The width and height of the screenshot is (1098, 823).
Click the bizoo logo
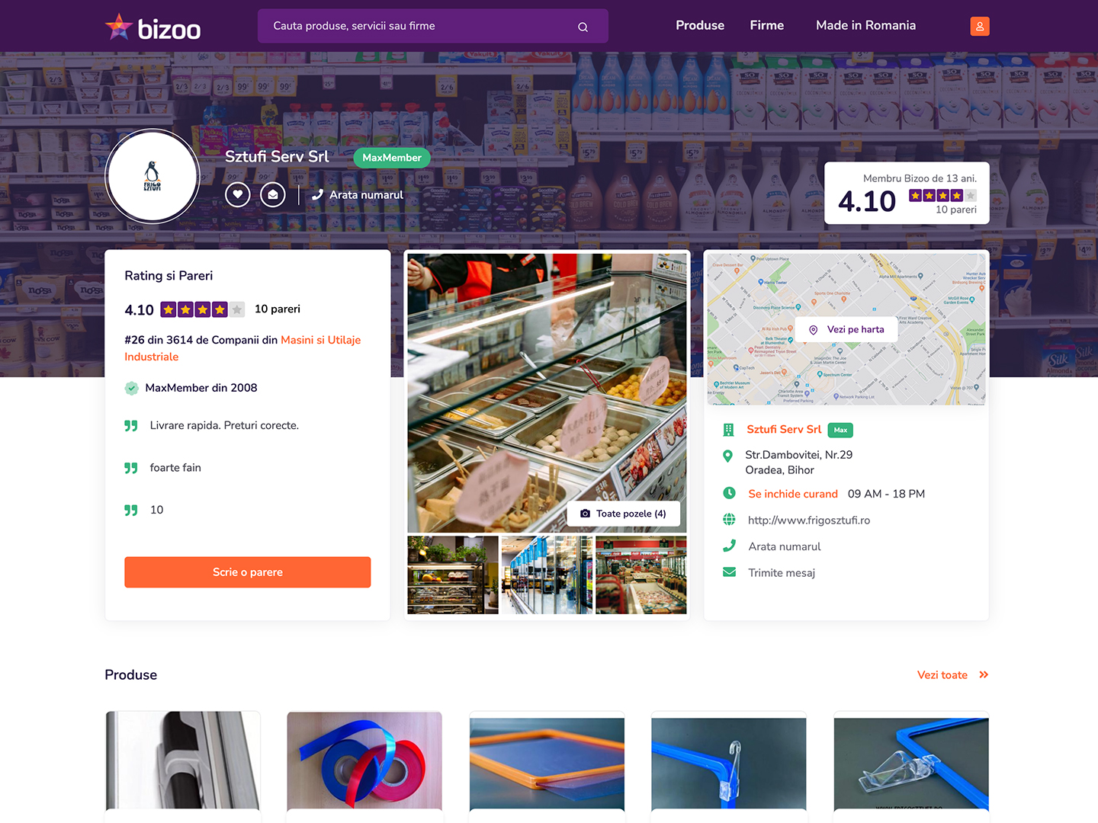(152, 27)
